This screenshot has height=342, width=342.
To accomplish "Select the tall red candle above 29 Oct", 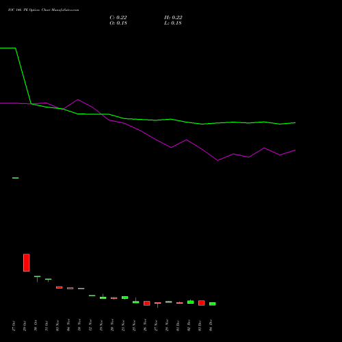I will coord(27,263).
